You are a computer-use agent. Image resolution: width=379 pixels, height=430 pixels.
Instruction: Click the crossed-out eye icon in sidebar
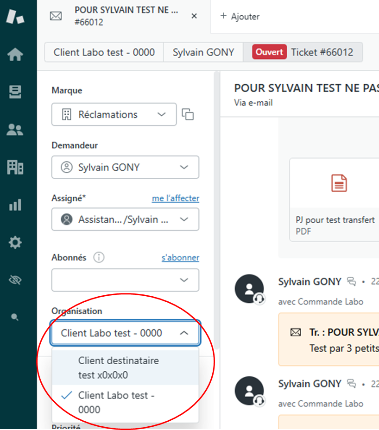click(x=15, y=280)
